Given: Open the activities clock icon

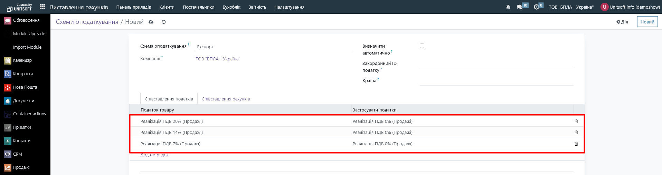Looking at the screenshot, I should click(x=536, y=7).
